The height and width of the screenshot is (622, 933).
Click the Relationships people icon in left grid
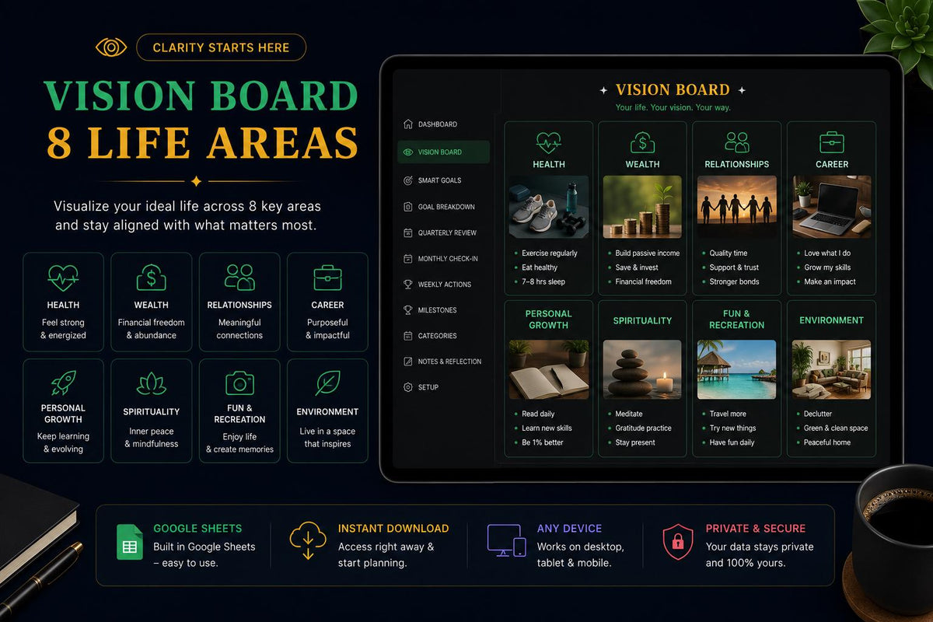click(x=239, y=278)
